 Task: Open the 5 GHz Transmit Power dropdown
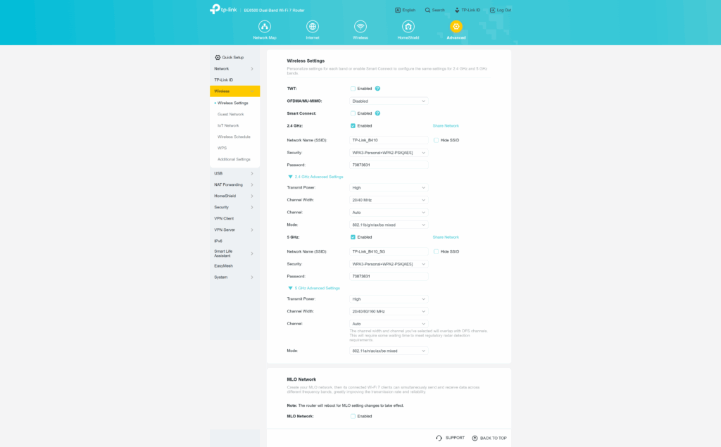coord(389,299)
